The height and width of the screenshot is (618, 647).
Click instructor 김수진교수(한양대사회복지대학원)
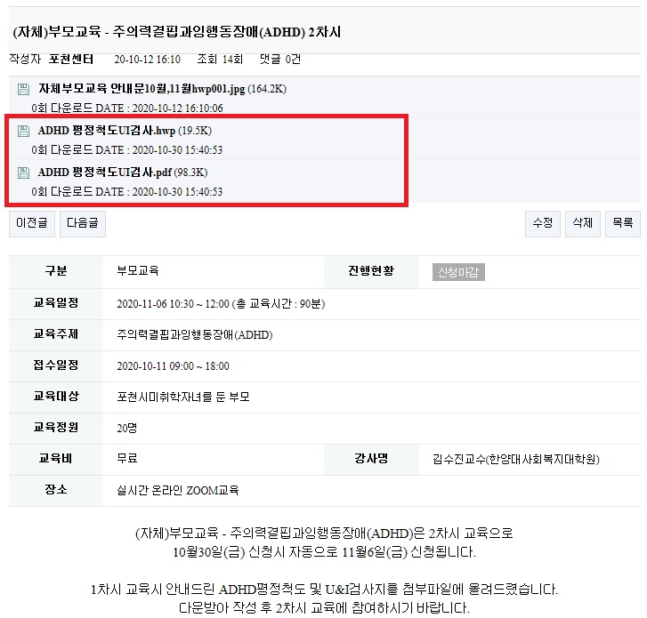tap(516, 459)
